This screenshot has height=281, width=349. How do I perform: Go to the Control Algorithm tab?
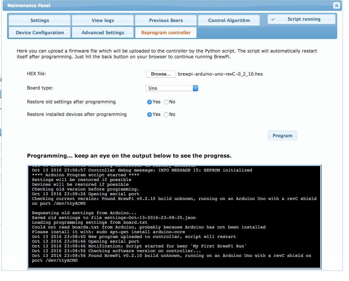tap(229, 20)
